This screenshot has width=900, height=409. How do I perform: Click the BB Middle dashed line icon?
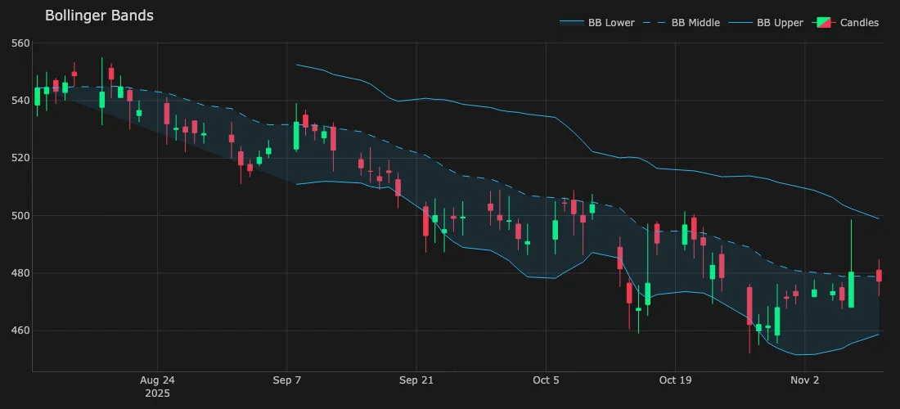pyautogui.click(x=655, y=23)
